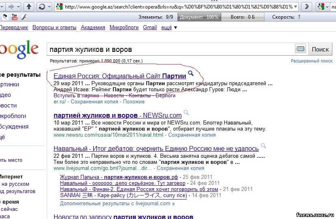
Task: Open Расширенный поиск advanced search link
Action: [x=312, y=61]
